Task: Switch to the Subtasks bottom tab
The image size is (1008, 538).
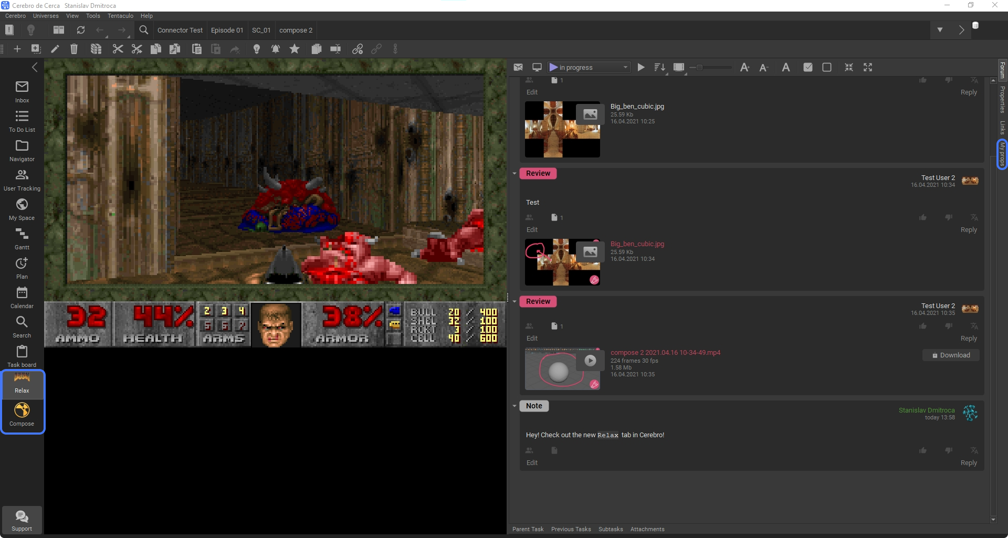Action: pyautogui.click(x=611, y=529)
